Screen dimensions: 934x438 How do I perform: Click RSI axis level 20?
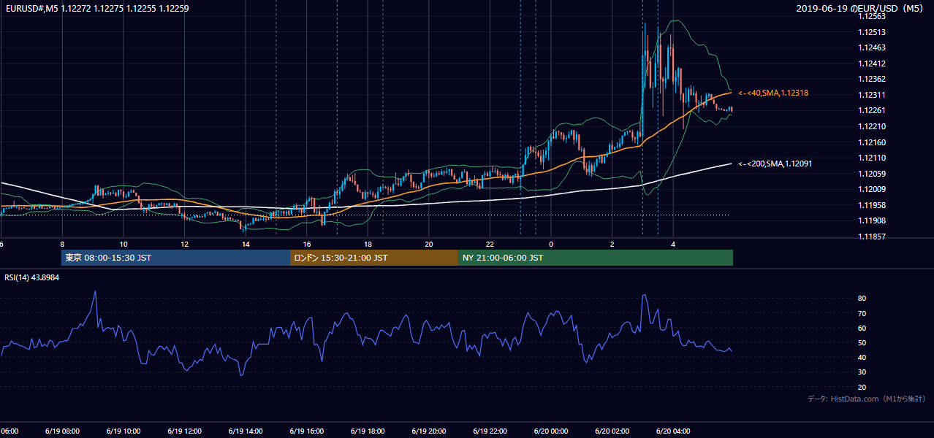[862, 387]
